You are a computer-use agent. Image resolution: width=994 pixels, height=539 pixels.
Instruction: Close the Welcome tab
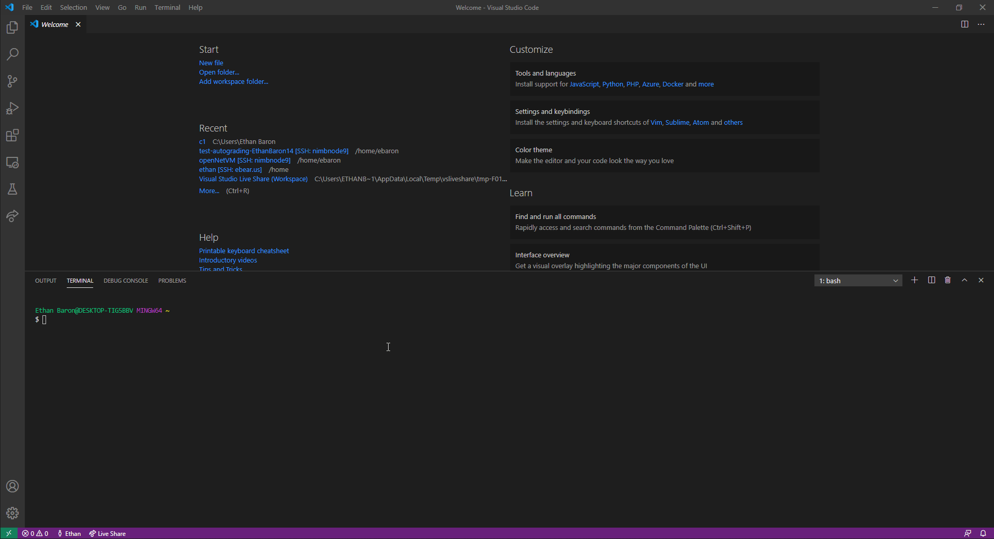coord(78,24)
